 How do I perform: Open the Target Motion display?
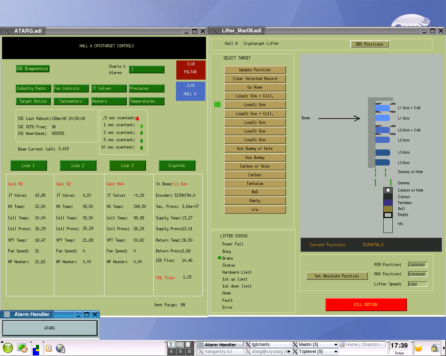point(33,101)
